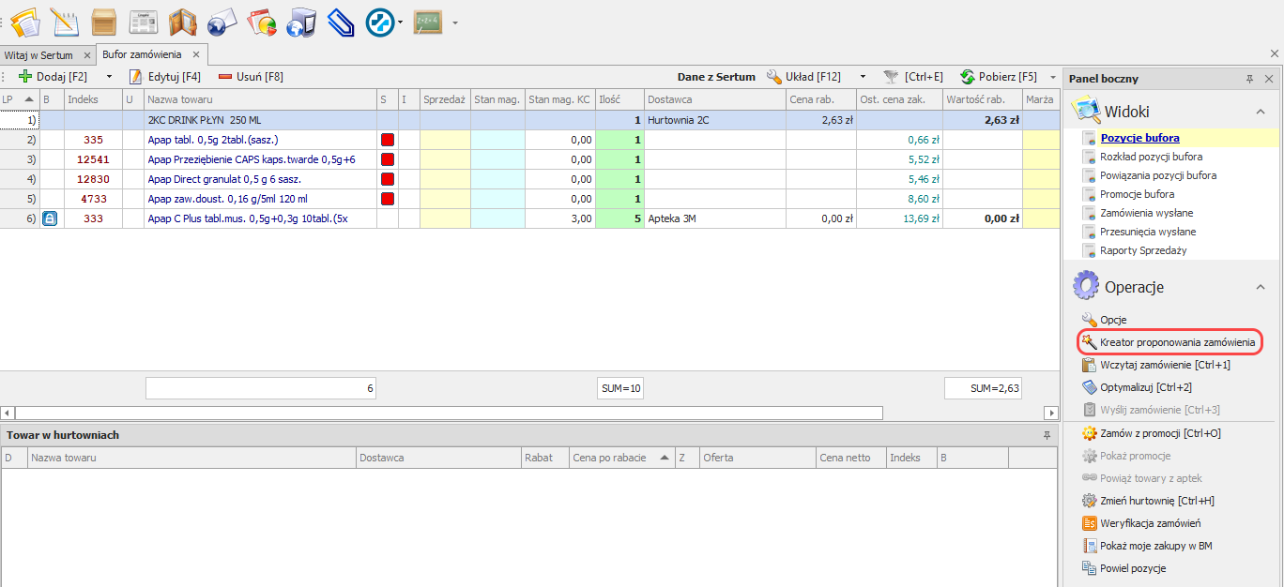Switch to the Witaj w Sertum tab
This screenshot has height=587, width=1284.
(x=38, y=55)
